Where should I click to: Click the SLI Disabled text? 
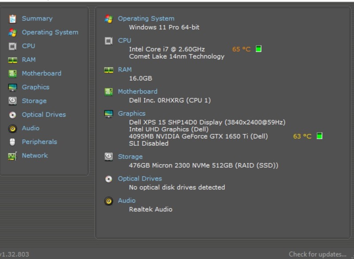[149, 144]
